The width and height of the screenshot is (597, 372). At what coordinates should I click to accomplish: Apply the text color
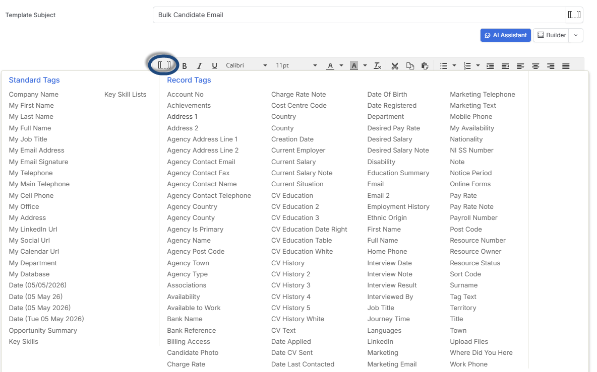point(330,66)
